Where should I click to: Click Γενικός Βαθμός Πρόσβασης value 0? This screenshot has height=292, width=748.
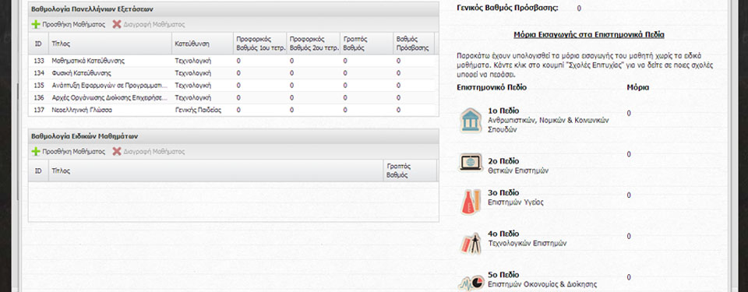point(579,8)
